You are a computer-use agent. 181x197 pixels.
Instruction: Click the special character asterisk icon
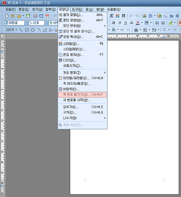[177, 16]
